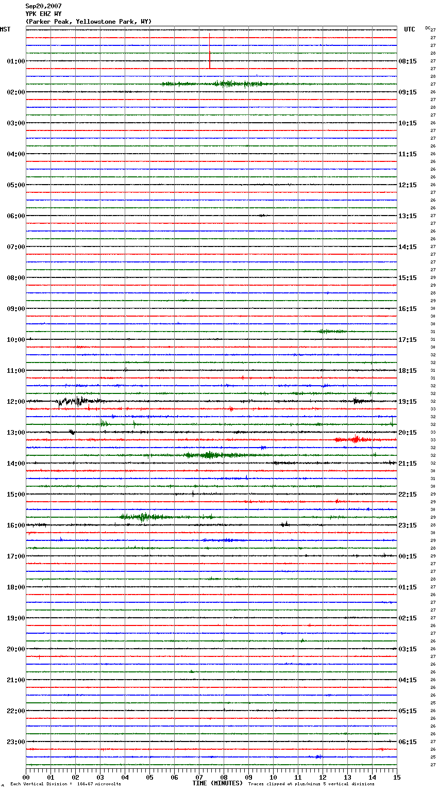The height and width of the screenshot is (791, 438).
Task: Select the 16:00 MST hour label
Action: (16, 525)
